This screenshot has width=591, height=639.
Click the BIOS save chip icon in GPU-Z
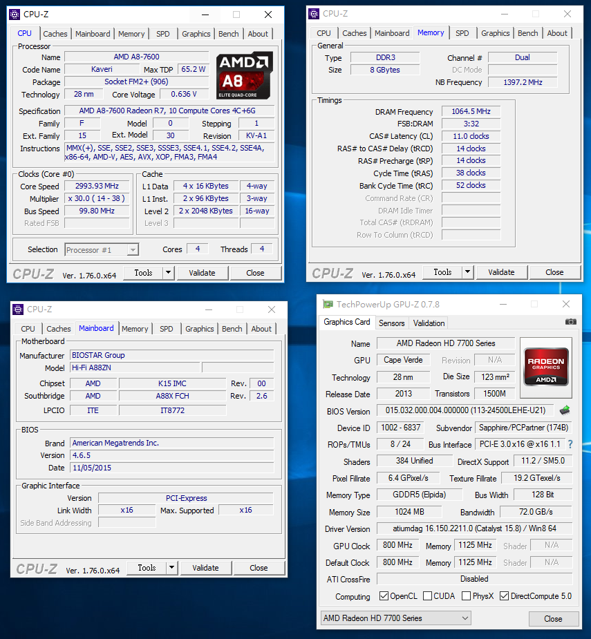[565, 410]
